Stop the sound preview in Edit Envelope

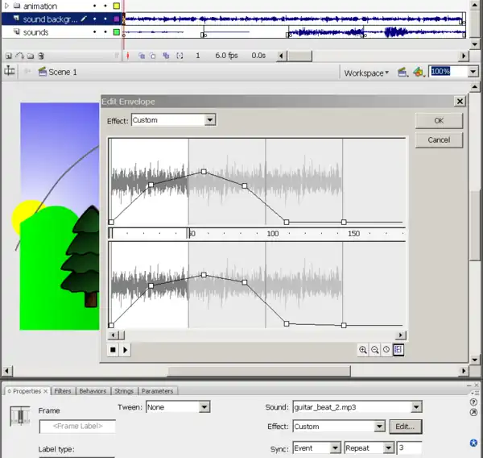pyautogui.click(x=114, y=350)
